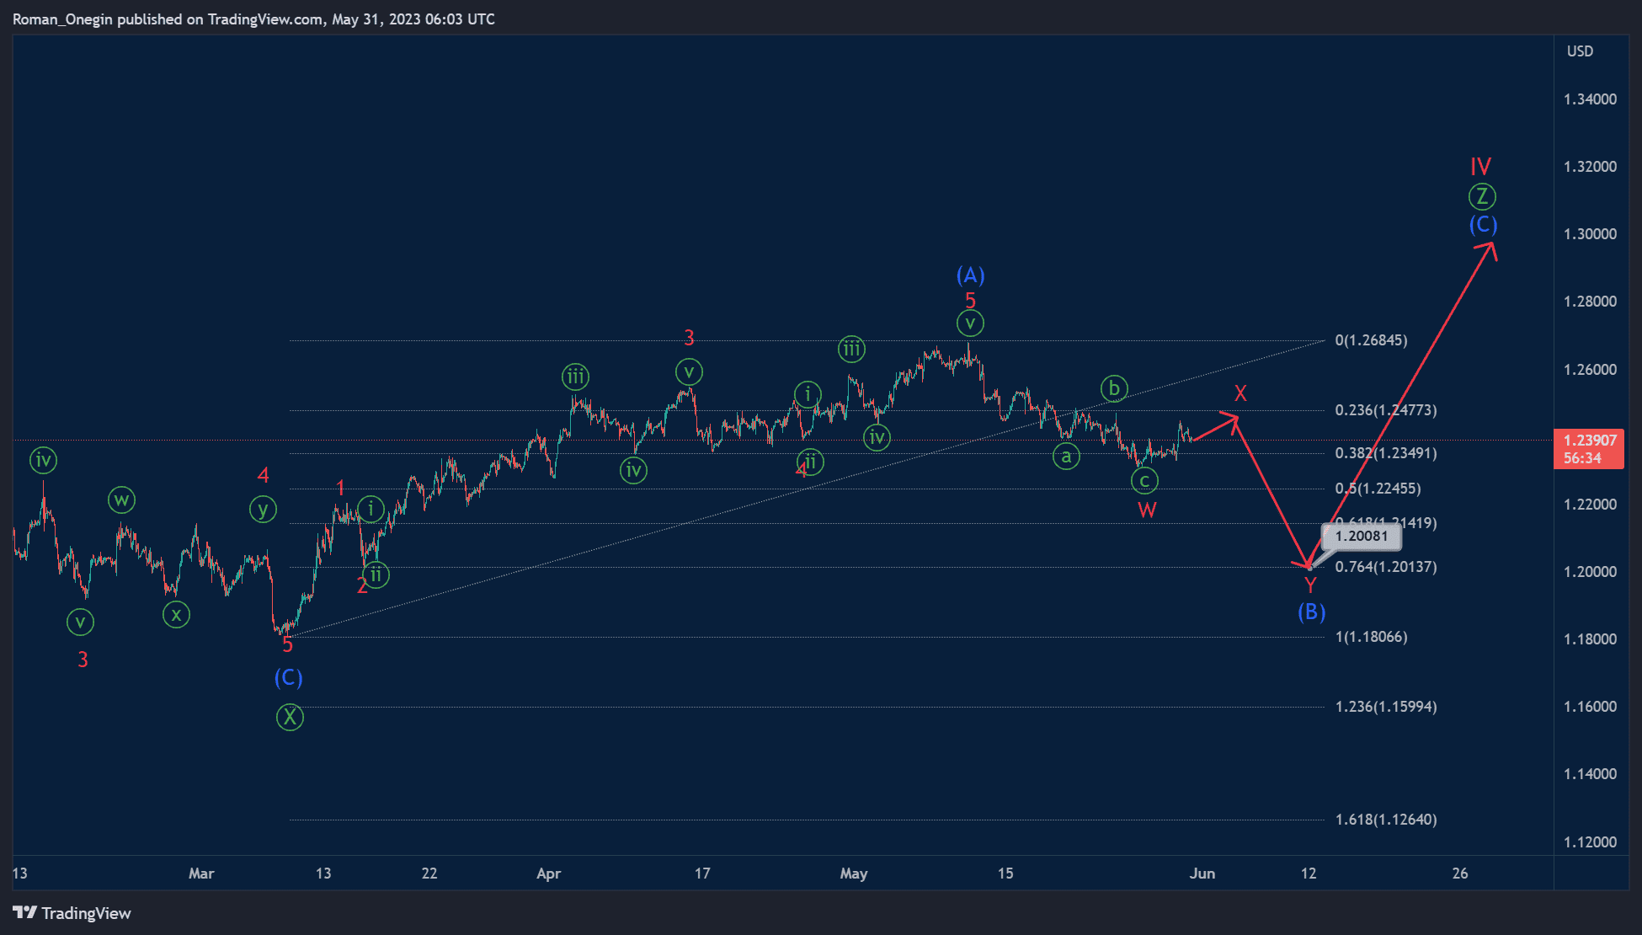Select the green circled Ⓩ wave marker
This screenshot has width=1642, height=935.
(x=1482, y=196)
